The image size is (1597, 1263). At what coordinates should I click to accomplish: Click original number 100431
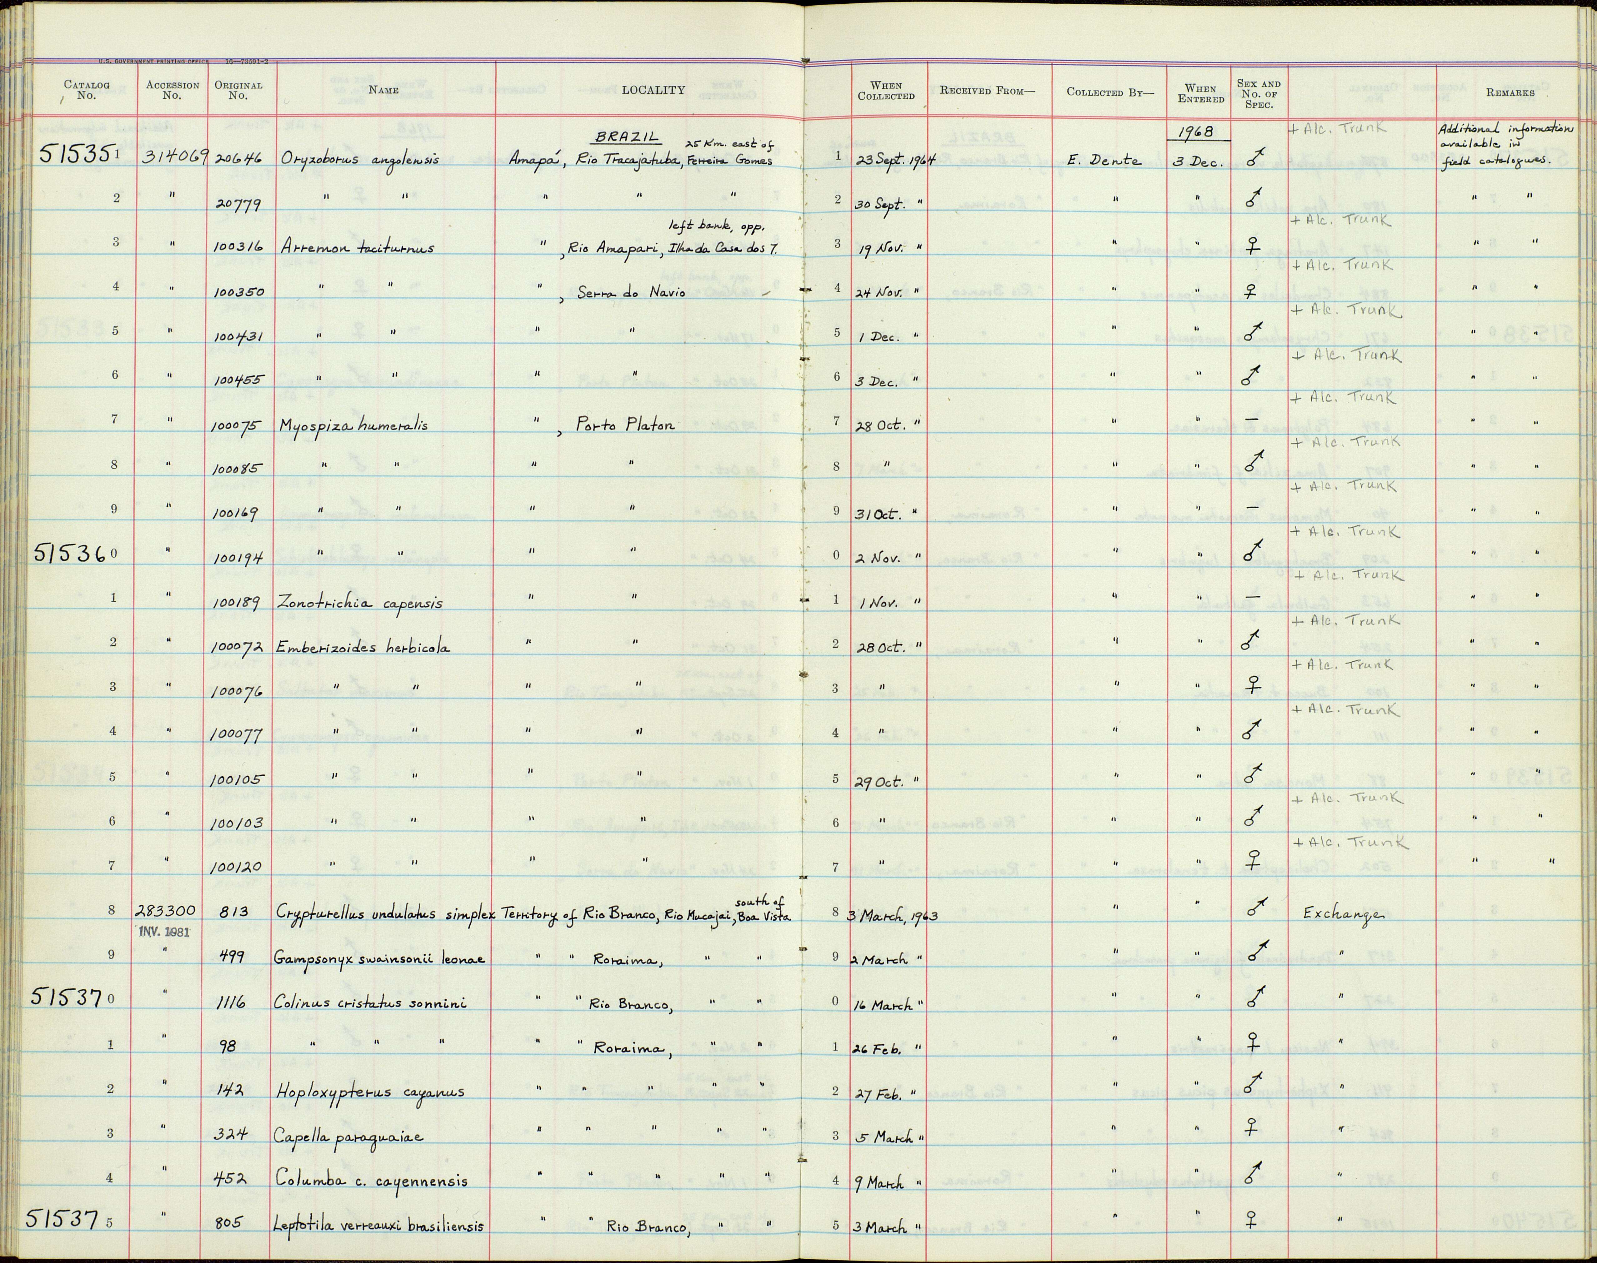pyautogui.click(x=238, y=336)
